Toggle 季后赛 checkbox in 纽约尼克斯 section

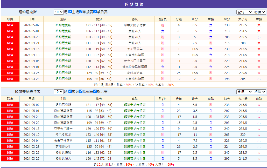click(x=95, y=12)
